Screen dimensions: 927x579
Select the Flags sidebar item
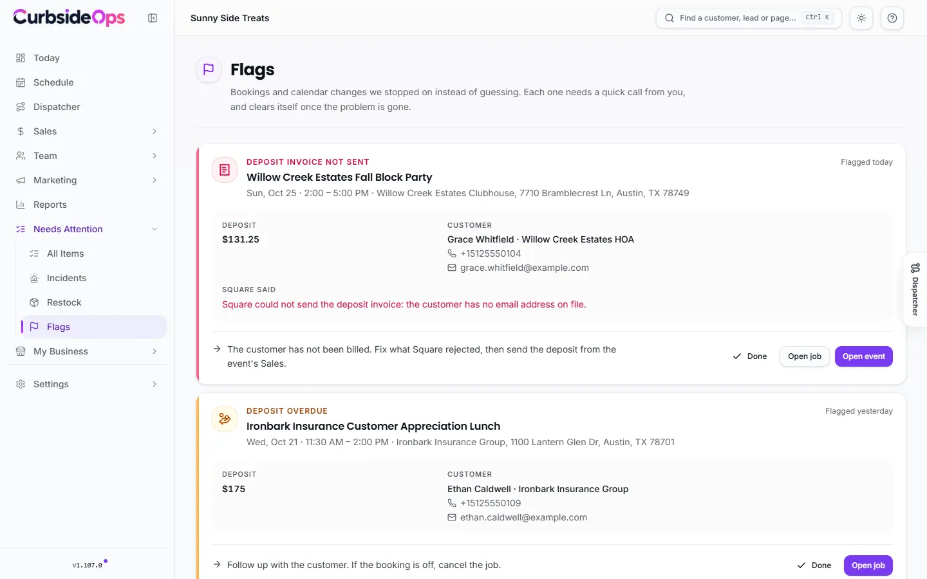[94, 327]
